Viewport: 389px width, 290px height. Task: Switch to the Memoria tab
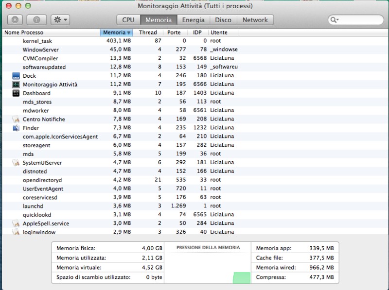click(x=159, y=20)
